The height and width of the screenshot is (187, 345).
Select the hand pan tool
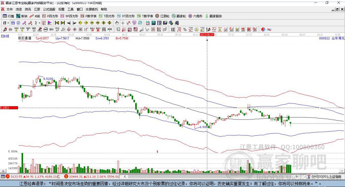point(117,23)
